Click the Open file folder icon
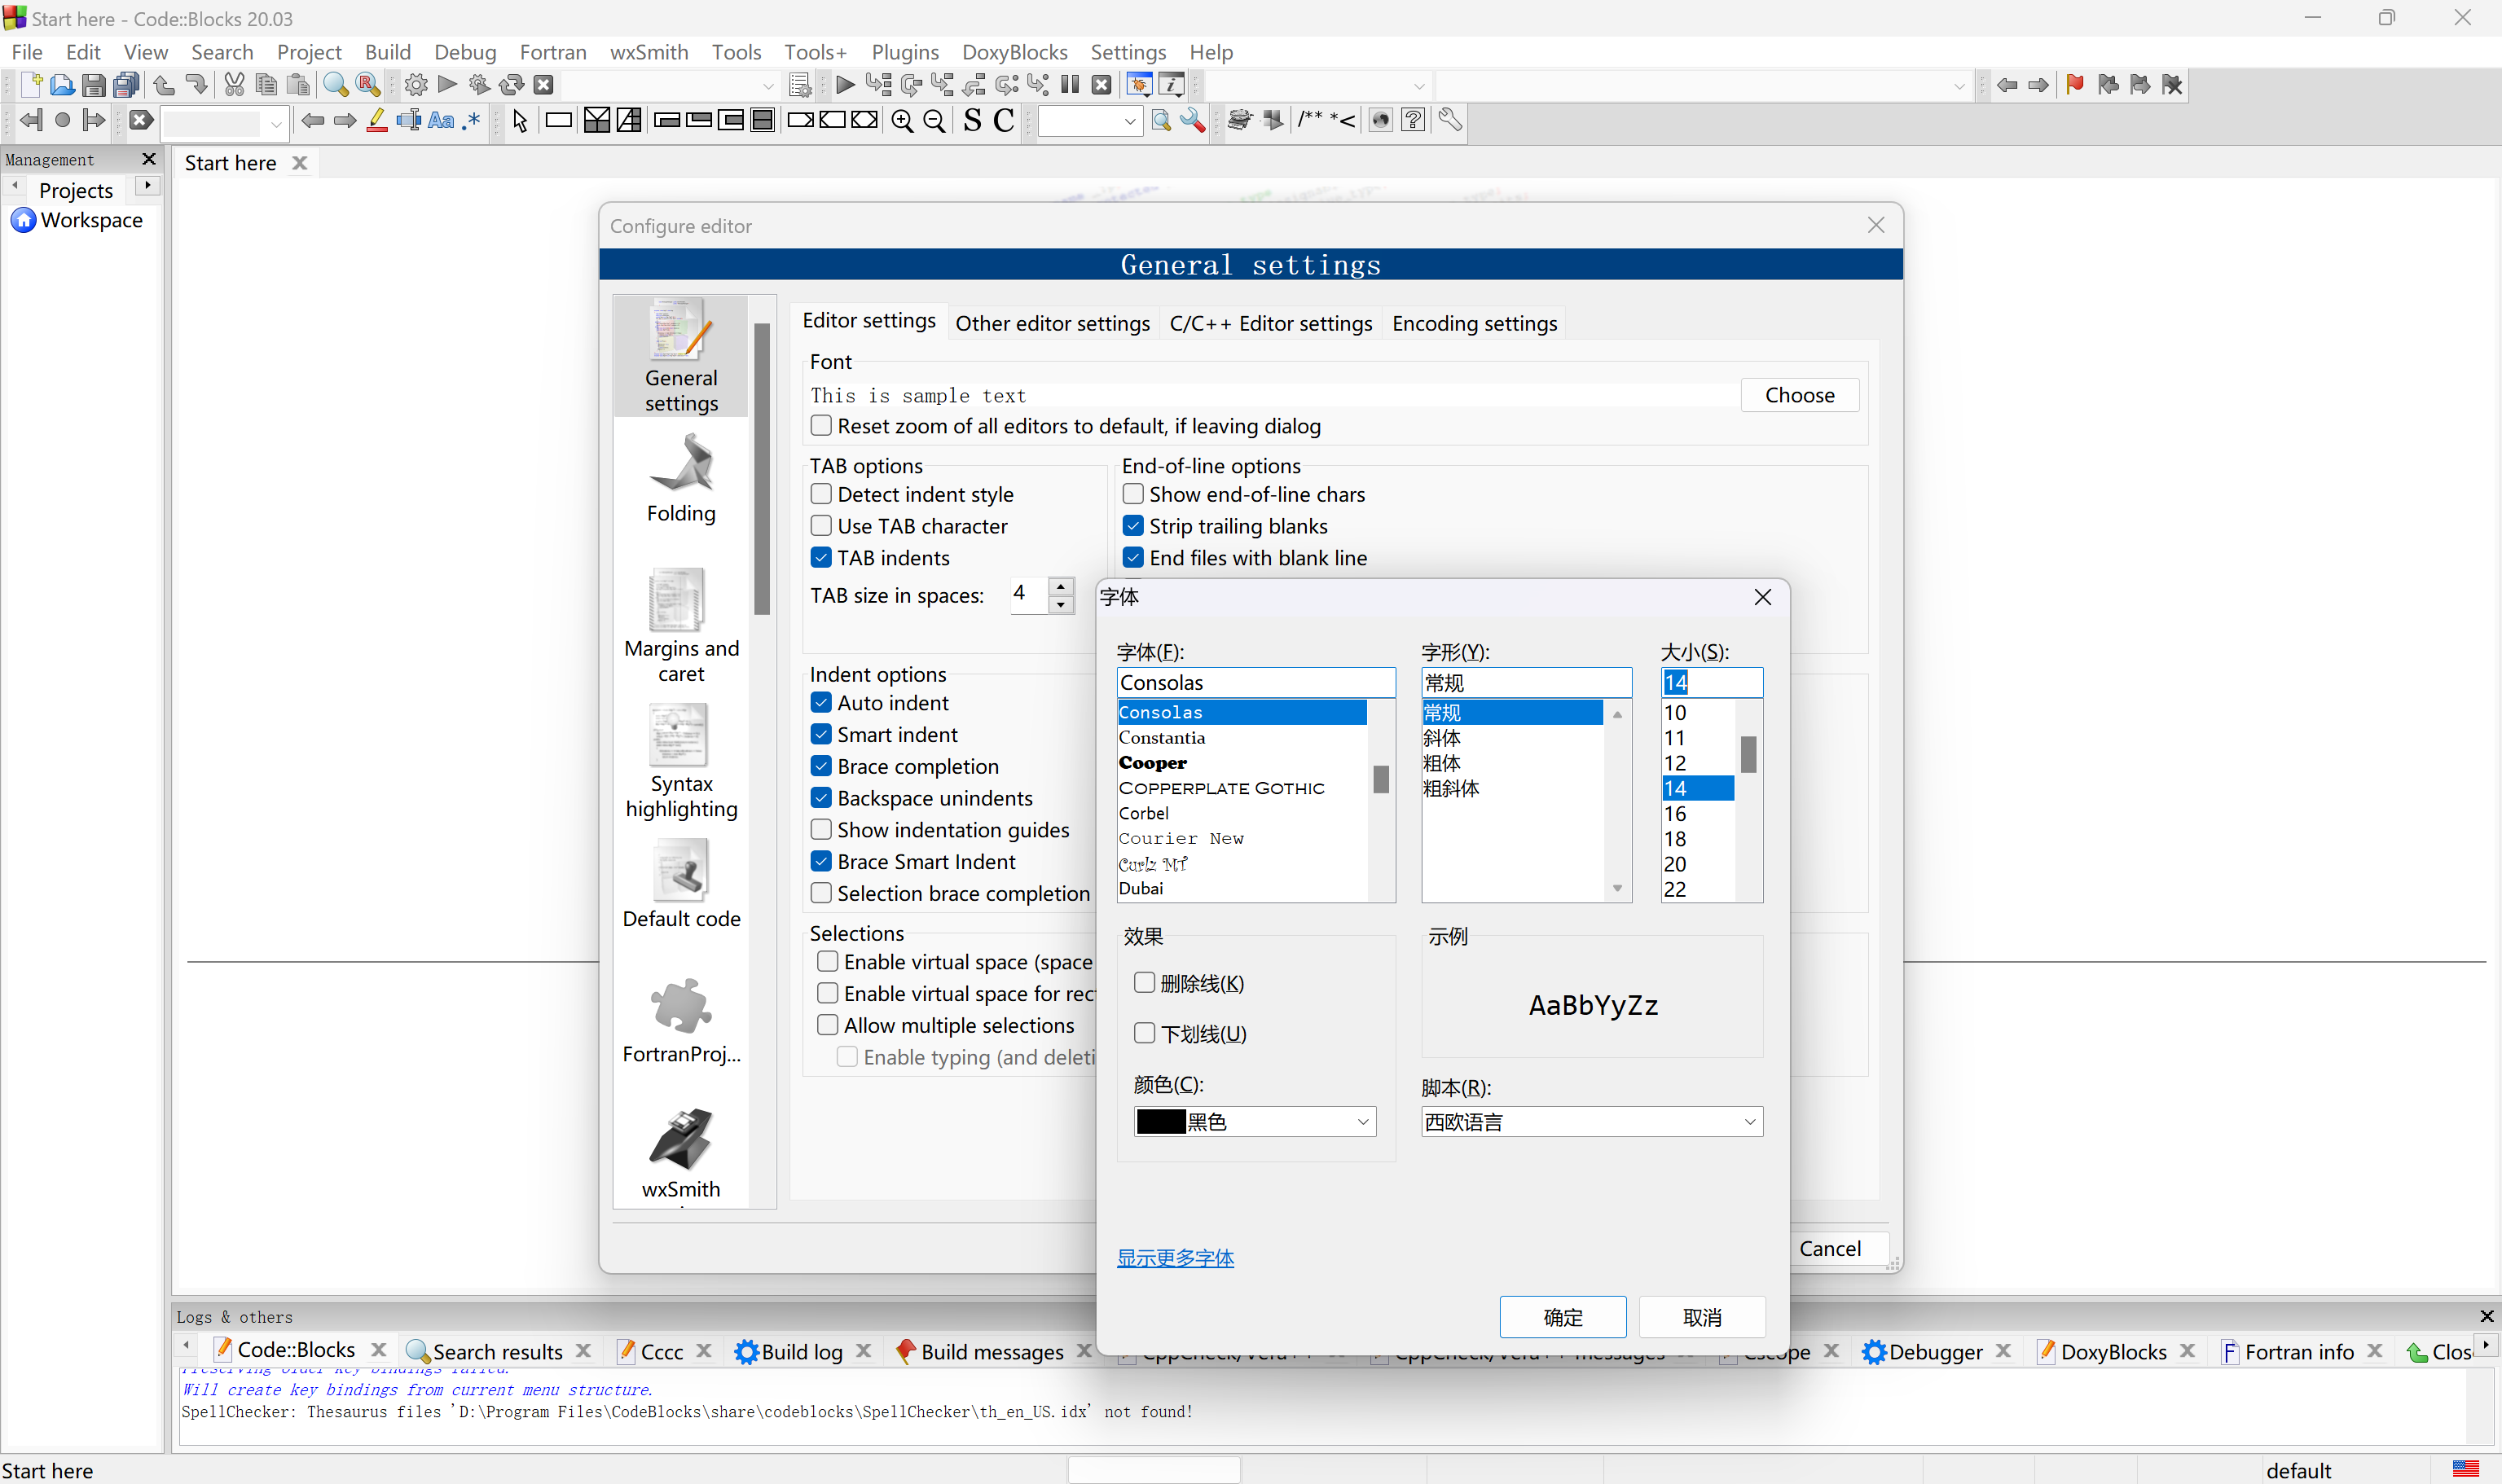The image size is (2502, 1484). pyautogui.click(x=62, y=85)
